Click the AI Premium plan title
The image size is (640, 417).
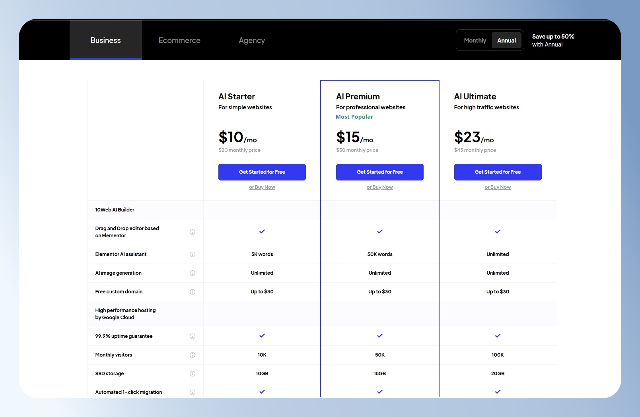tap(358, 97)
